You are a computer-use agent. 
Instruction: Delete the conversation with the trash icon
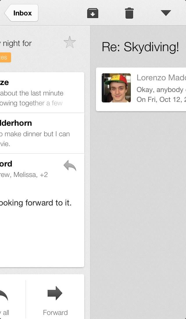click(129, 13)
